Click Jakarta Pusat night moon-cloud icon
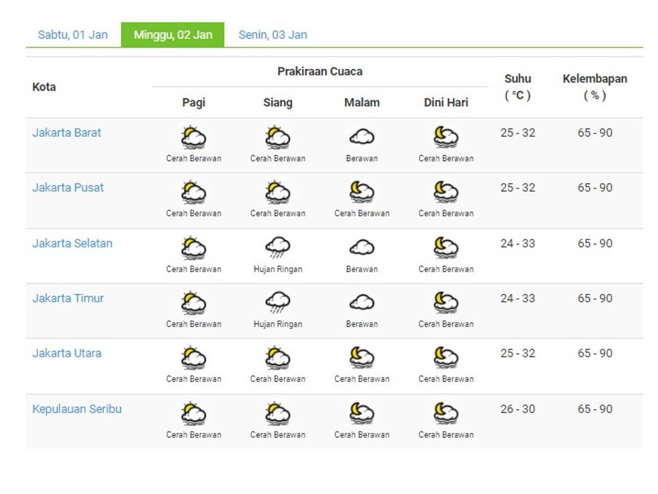658x494 pixels. point(362,192)
